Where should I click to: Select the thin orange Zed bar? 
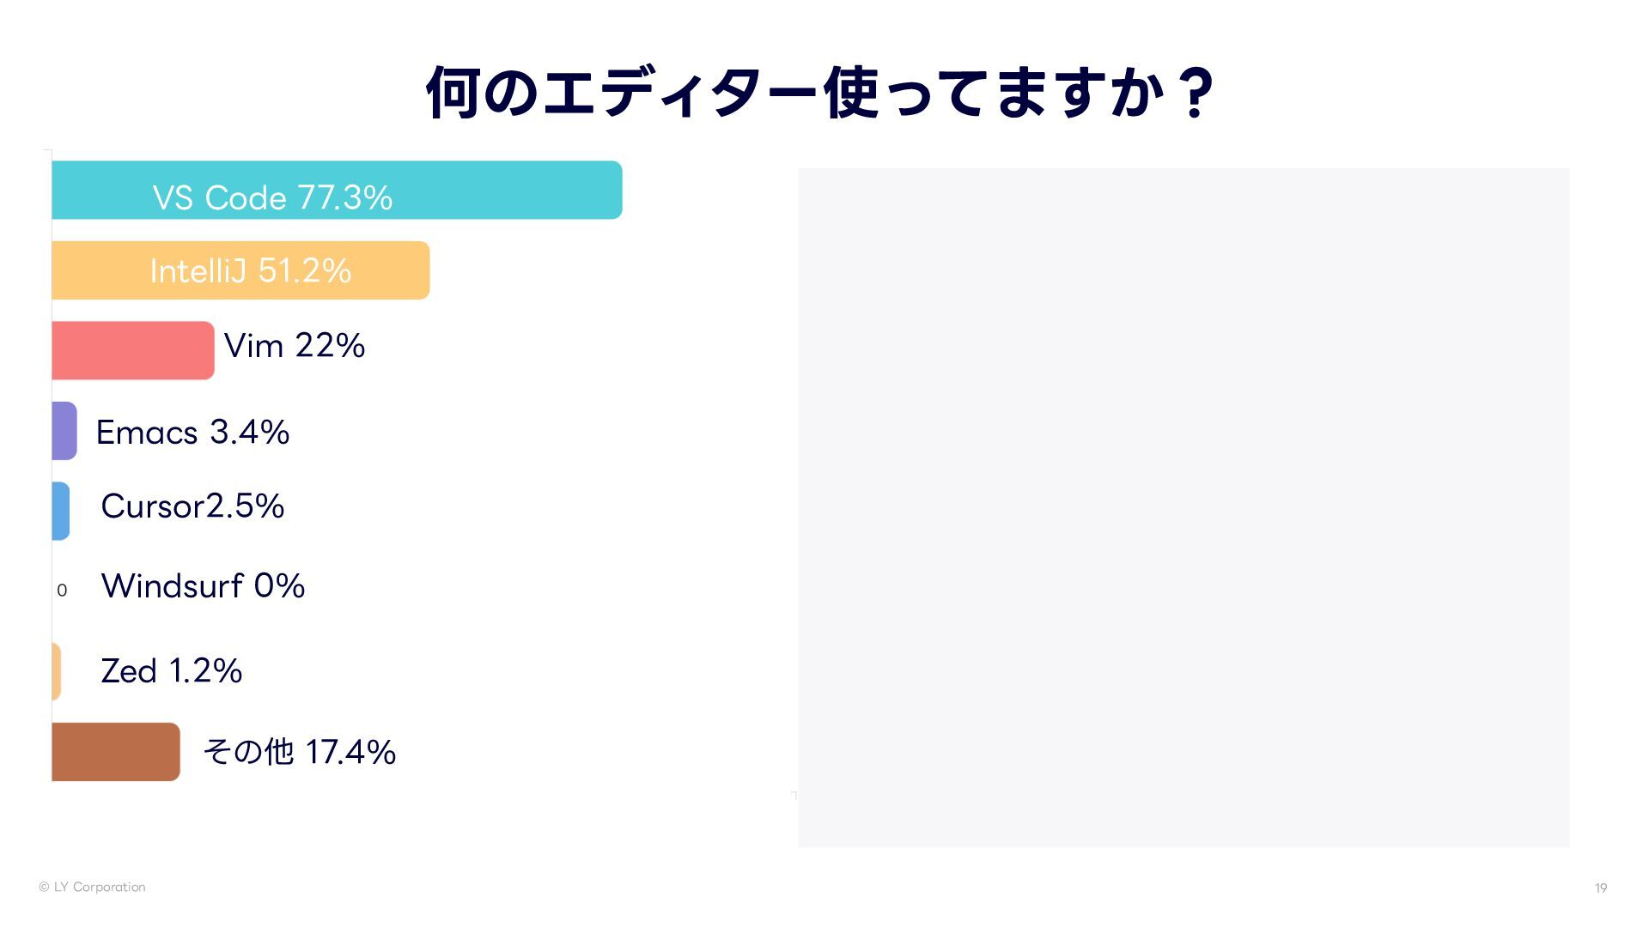pyautogui.click(x=56, y=671)
